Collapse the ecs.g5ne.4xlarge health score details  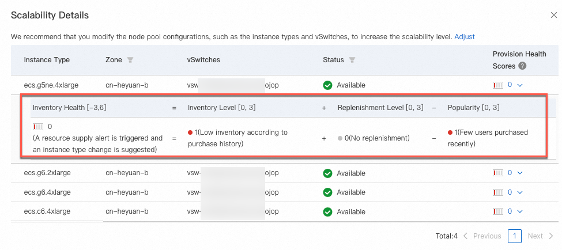(x=520, y=85)
